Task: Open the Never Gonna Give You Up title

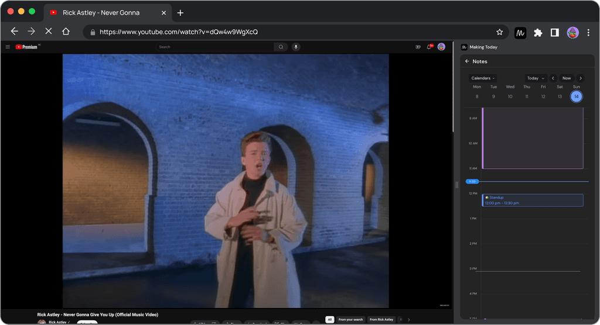Action: pos(98,314)
